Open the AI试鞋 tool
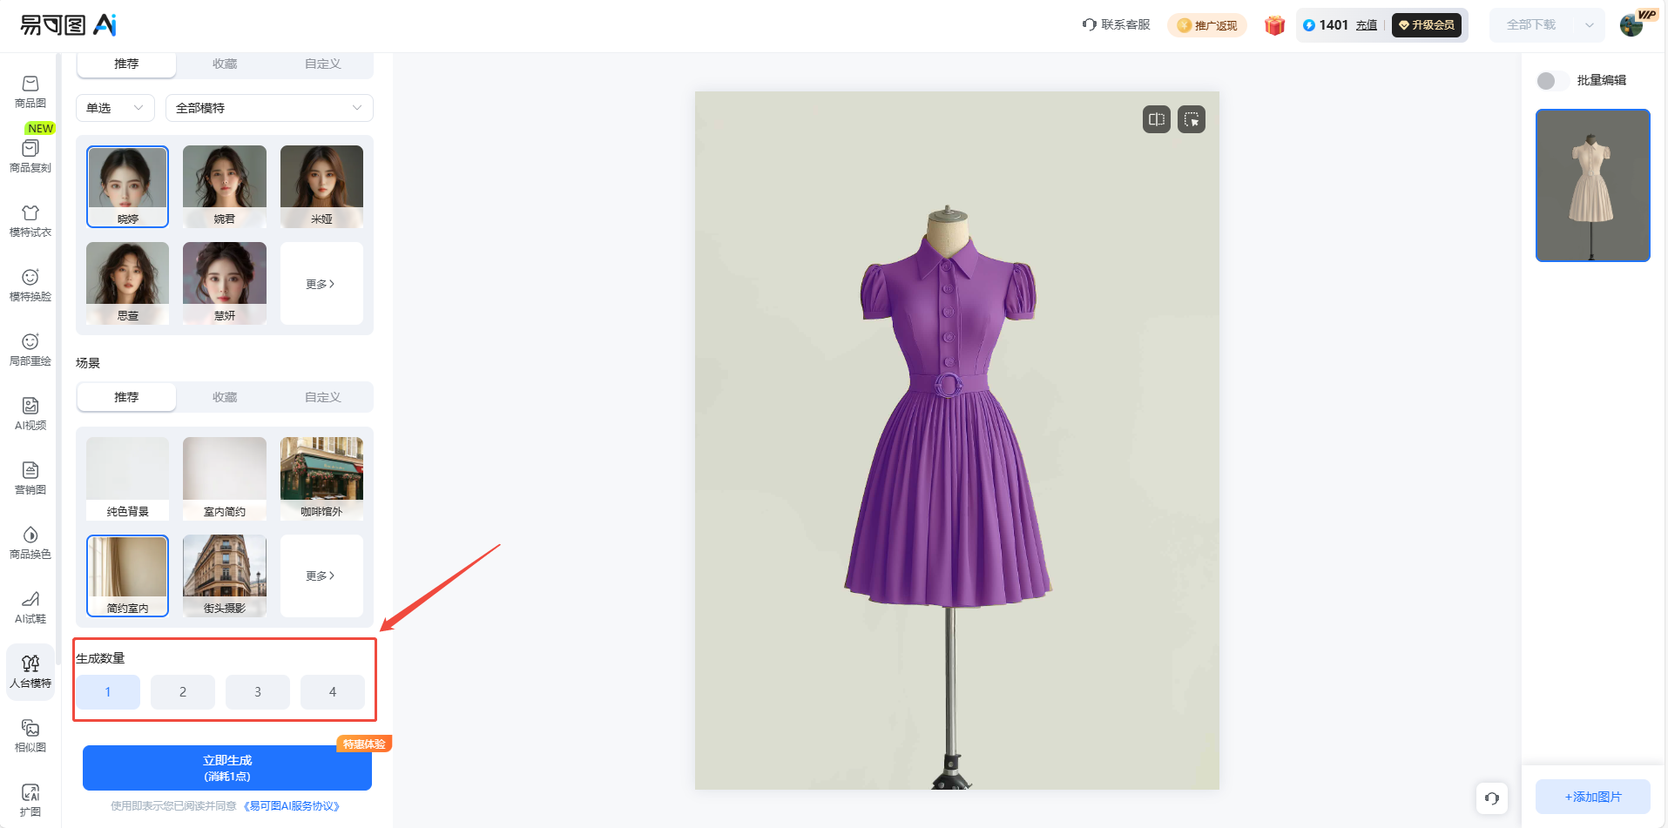Image resolution: width=1668 pixels, height=828 pixels. (30, 607)
